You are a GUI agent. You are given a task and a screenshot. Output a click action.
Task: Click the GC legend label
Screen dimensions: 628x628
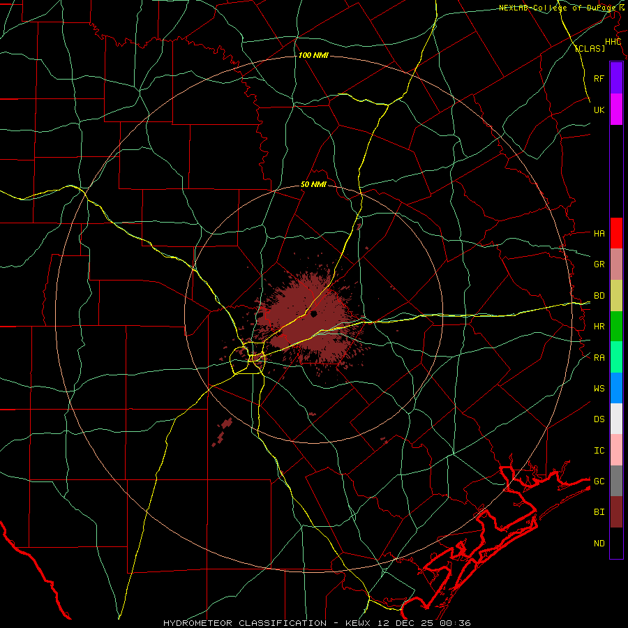pyautogui.click(x=599, y=481)
